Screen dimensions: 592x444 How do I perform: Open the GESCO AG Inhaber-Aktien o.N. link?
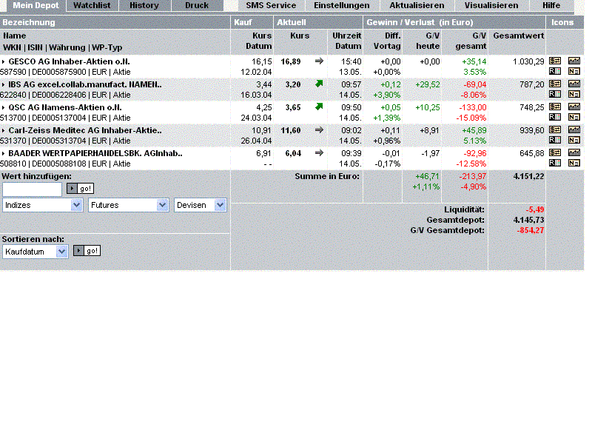69,61
